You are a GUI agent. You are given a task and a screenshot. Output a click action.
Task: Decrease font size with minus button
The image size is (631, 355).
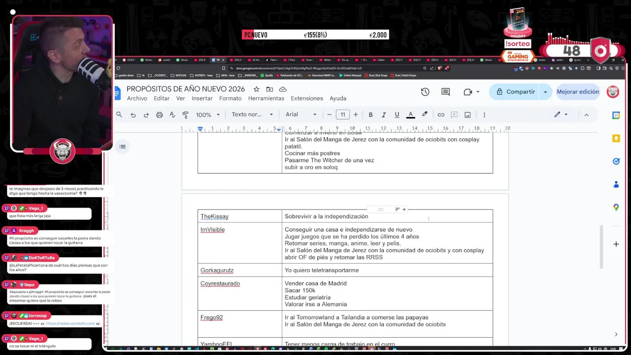(x=329, y=114)
